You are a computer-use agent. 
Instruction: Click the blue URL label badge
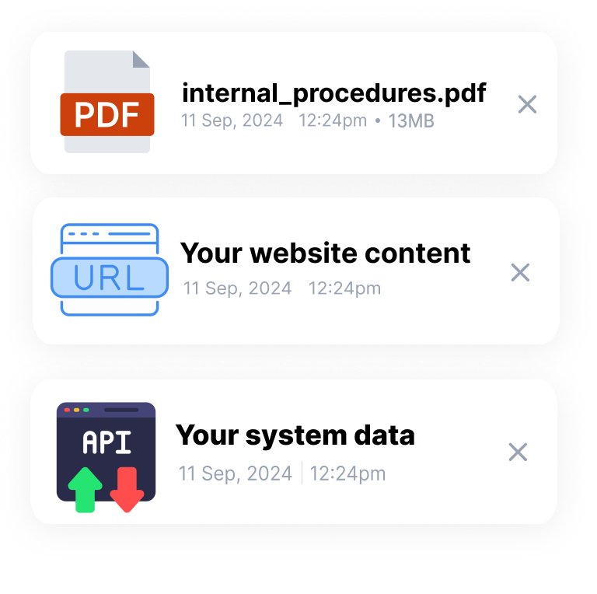point(110,278)
